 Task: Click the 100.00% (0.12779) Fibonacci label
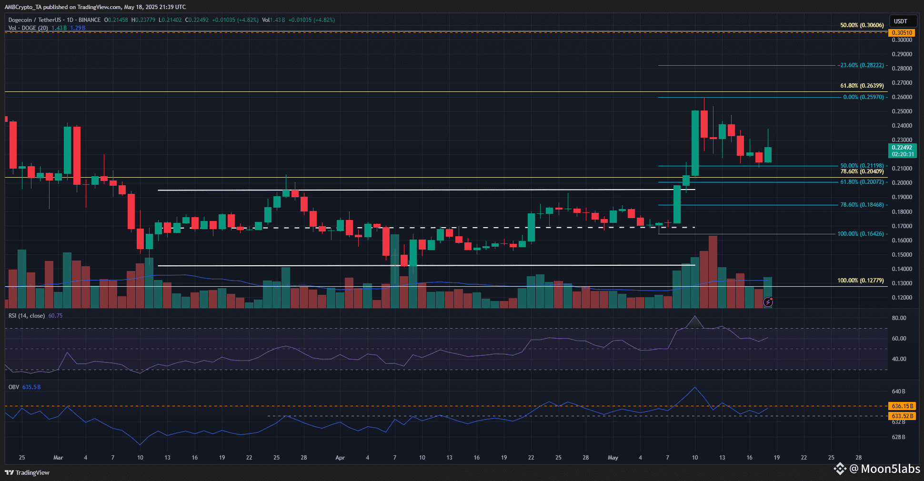(x=860, y=281)
